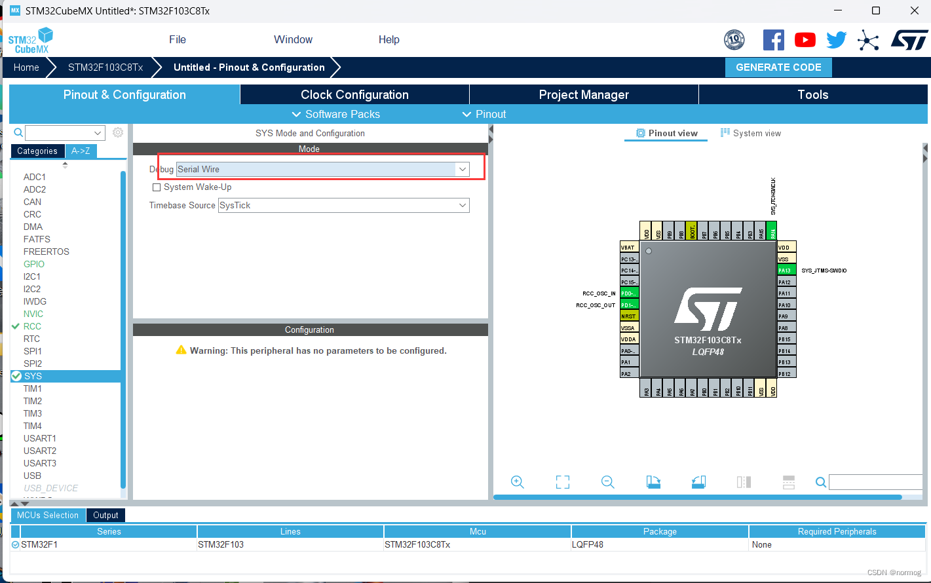Zoom out of the chip pinout
This screenshot has height=583, width=931.
click(608, 482)
